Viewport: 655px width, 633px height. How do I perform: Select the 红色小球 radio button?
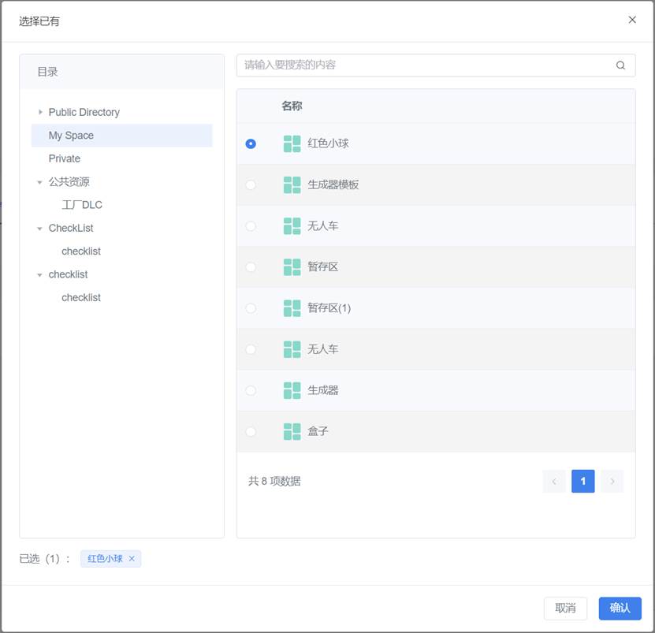coord(251,143)
